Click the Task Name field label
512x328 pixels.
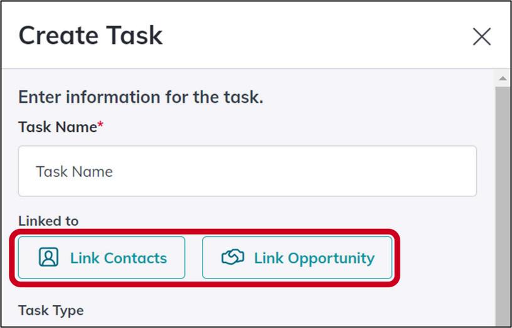(x=58, y=127)
